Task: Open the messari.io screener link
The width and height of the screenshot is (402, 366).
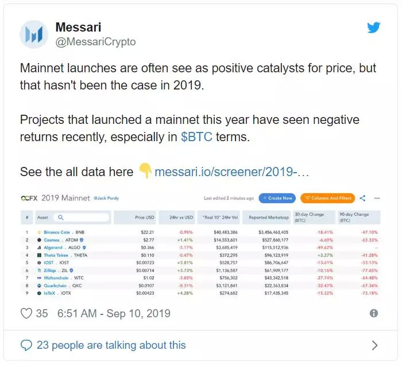Action: [x=232, y=172]
